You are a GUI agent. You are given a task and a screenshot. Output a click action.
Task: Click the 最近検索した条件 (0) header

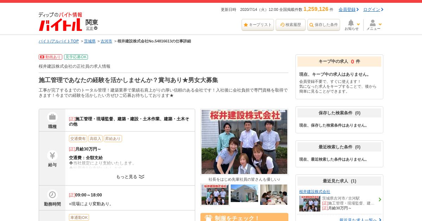point(339,147)
